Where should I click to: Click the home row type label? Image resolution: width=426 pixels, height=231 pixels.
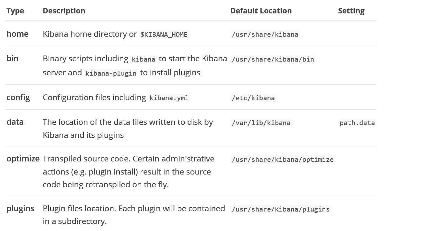point(17,34)
